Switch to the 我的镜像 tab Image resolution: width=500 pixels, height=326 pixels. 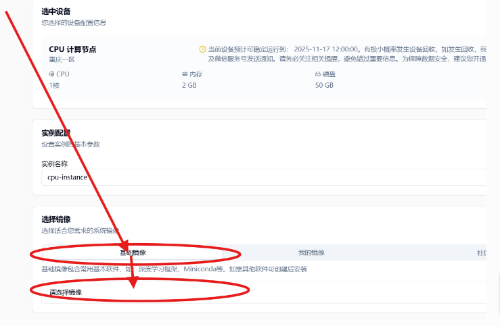[311, 252]
